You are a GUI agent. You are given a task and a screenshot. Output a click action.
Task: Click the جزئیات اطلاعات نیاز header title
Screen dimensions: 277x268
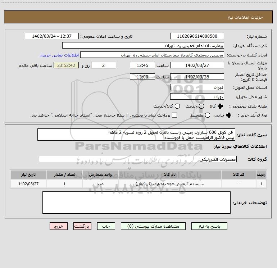pos(245,17)
